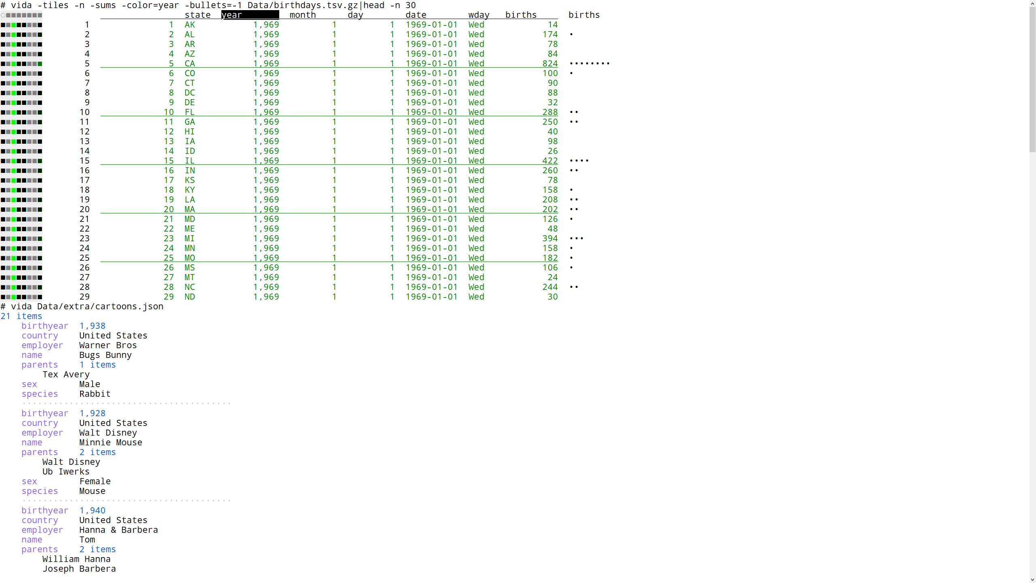Click the CA state cell
The height and width of the screenshot is (583, 1036).
[189, 64]
